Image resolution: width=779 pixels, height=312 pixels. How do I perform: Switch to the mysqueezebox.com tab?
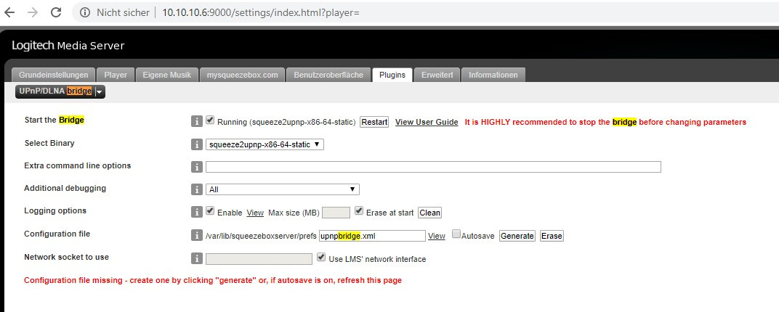pyautogui.click(x=243, y=75)
